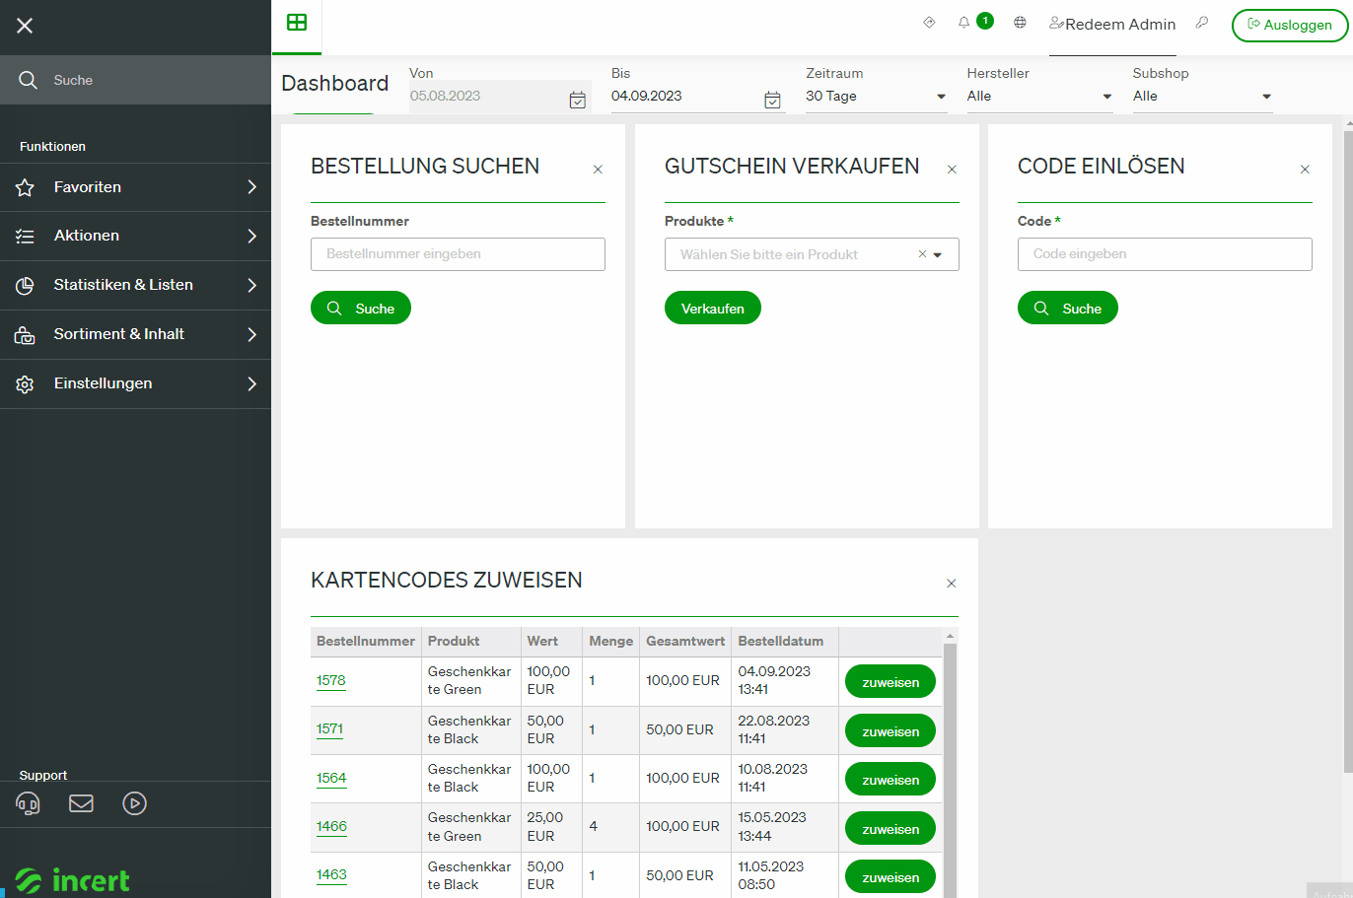Open order number 1466 link
This screenshot has width=1353, height=898.
pos(331,826)
